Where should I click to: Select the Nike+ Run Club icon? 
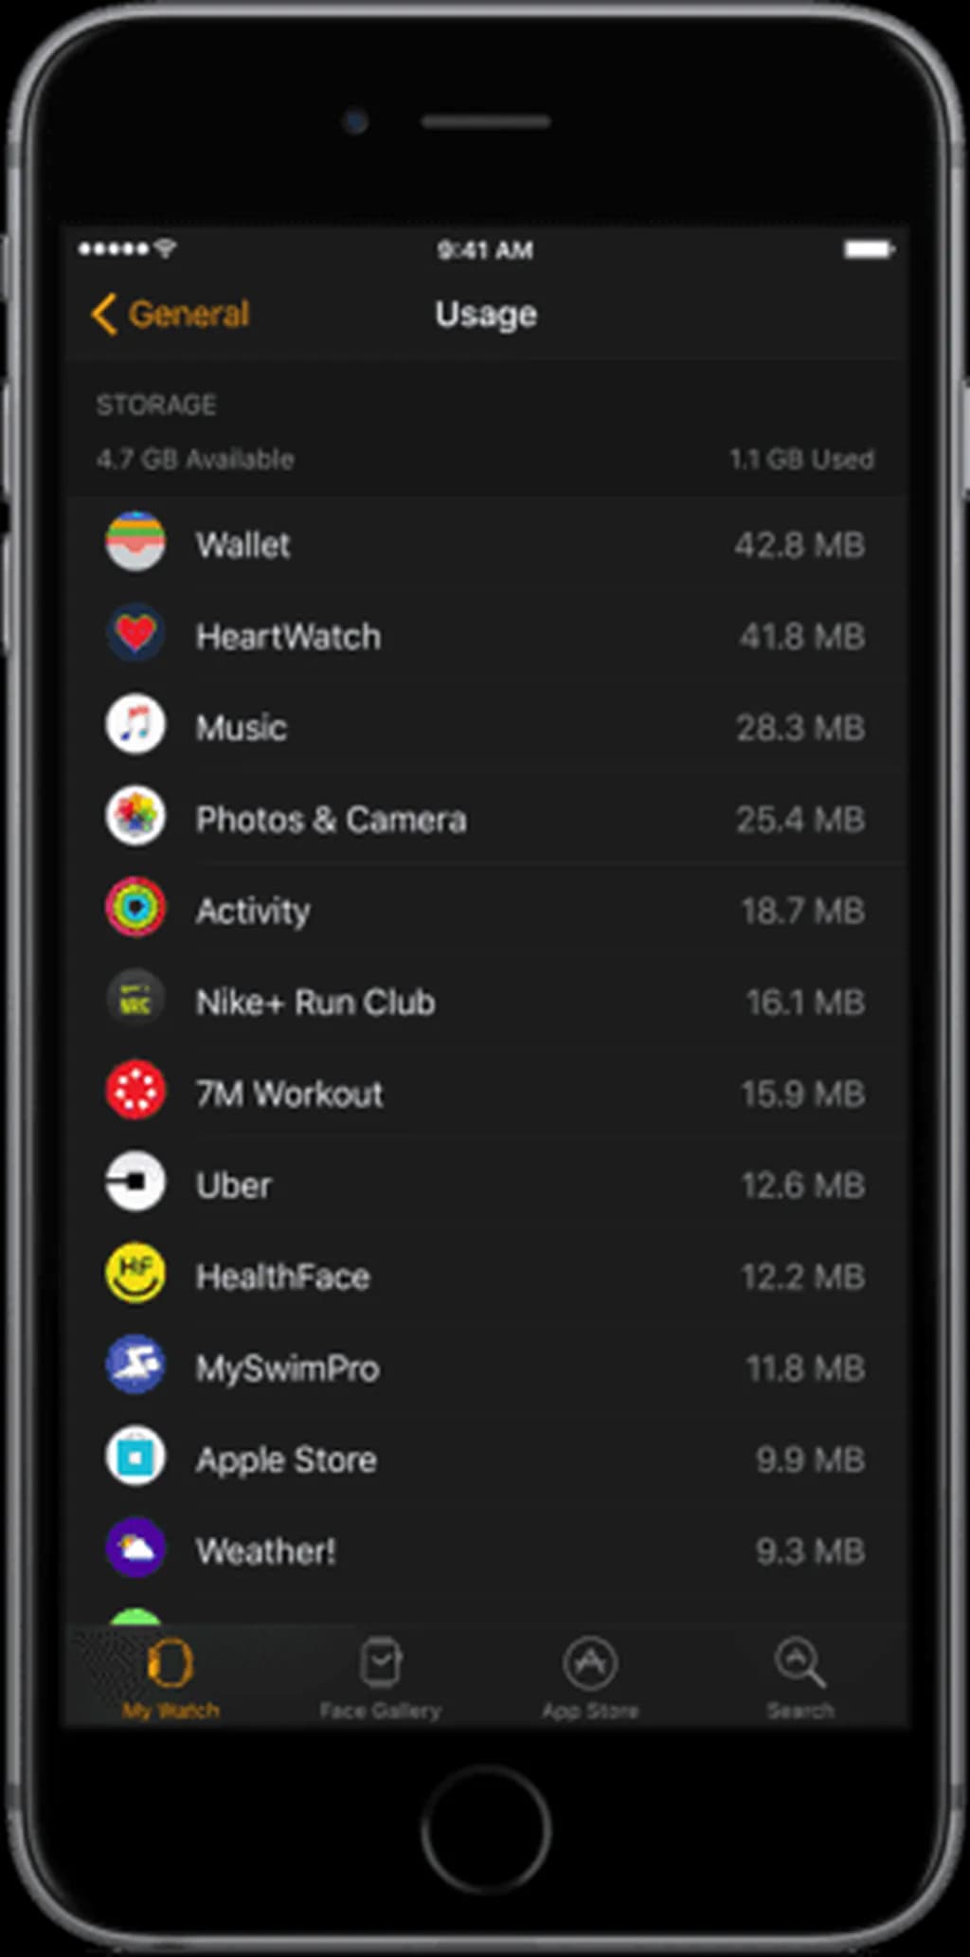pyautogui.click(x=135, y=999)
